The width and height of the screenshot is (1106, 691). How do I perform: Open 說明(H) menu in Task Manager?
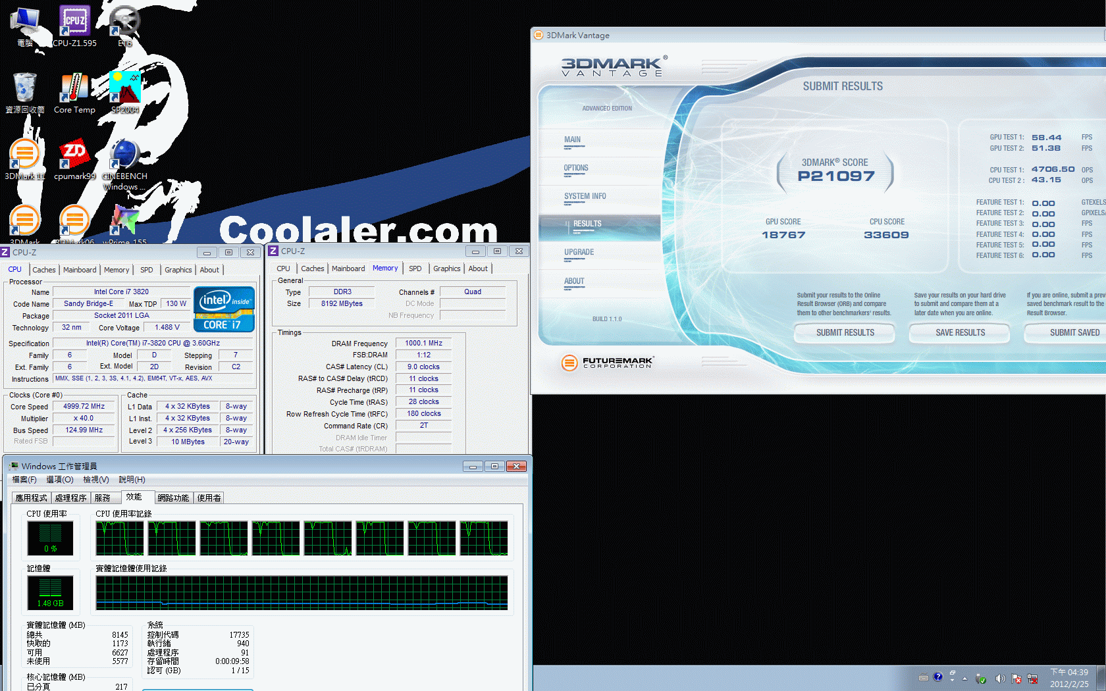point(132,480)
